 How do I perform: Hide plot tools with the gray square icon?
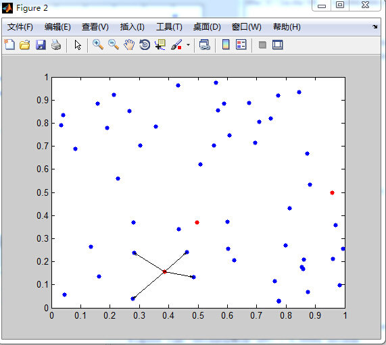coord(262,45)
